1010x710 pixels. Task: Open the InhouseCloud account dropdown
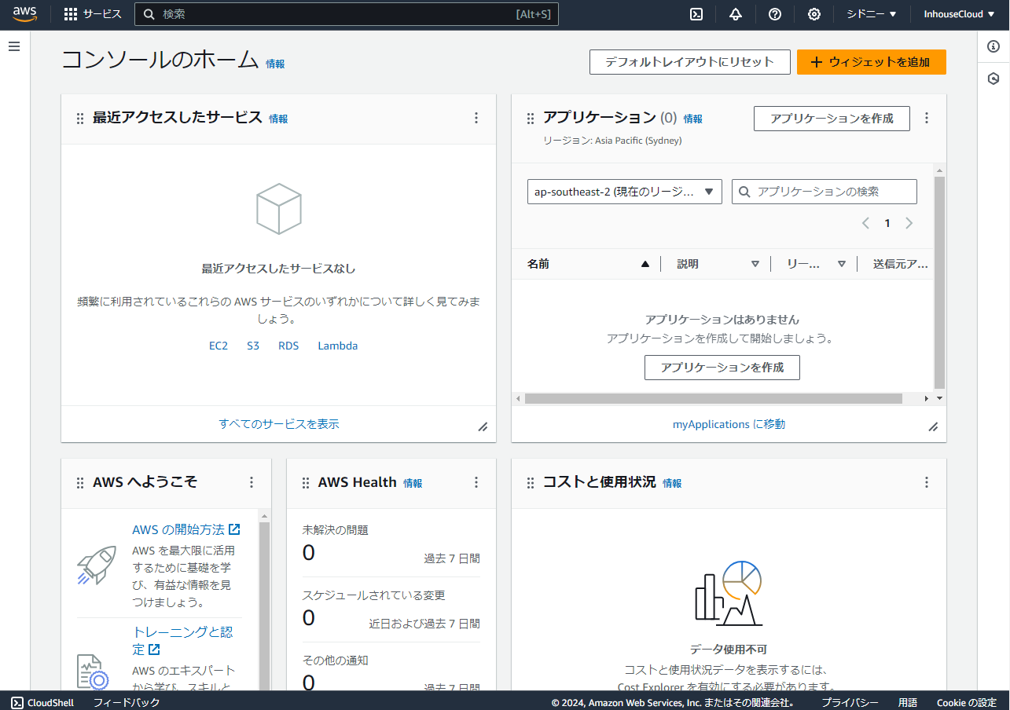tap(959, 14)
